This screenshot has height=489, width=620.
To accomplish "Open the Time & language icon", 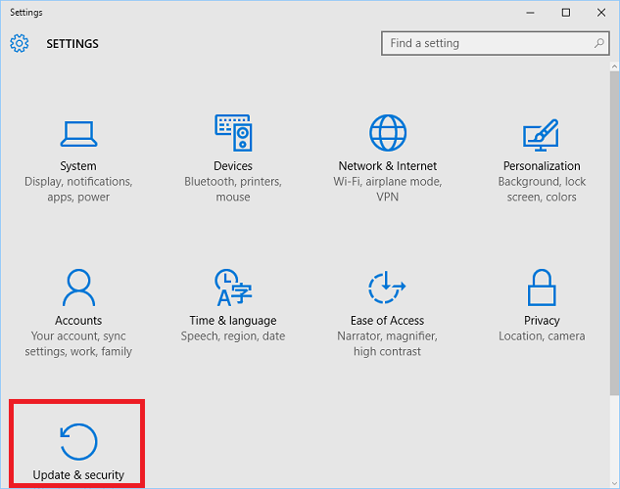I will tap(233, 288).
